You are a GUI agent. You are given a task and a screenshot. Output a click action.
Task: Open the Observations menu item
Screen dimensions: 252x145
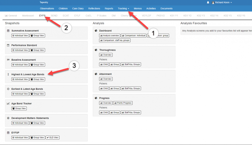point(47,9)
